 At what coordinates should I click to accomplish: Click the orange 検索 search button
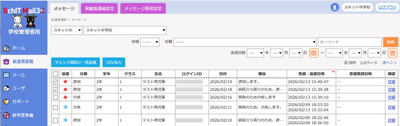[390, 42]
